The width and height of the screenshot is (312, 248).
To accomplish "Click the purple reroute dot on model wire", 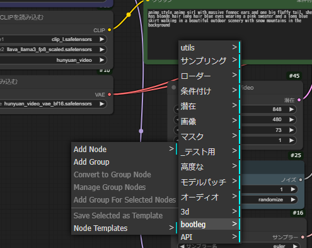I will point(141,131).
